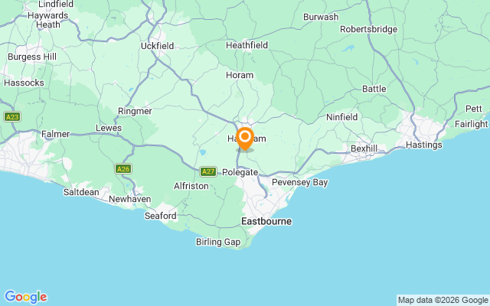Click the Newhaven label on coast
The width and height of the screenshot is (490, 306).
click(130, 199)
